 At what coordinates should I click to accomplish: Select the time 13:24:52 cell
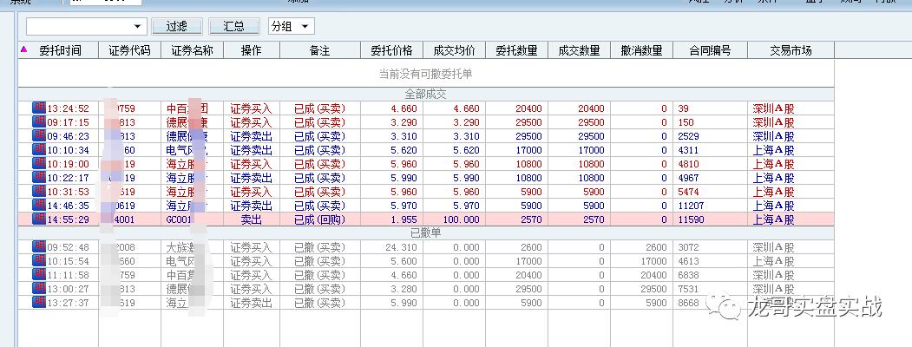[68, 108]
